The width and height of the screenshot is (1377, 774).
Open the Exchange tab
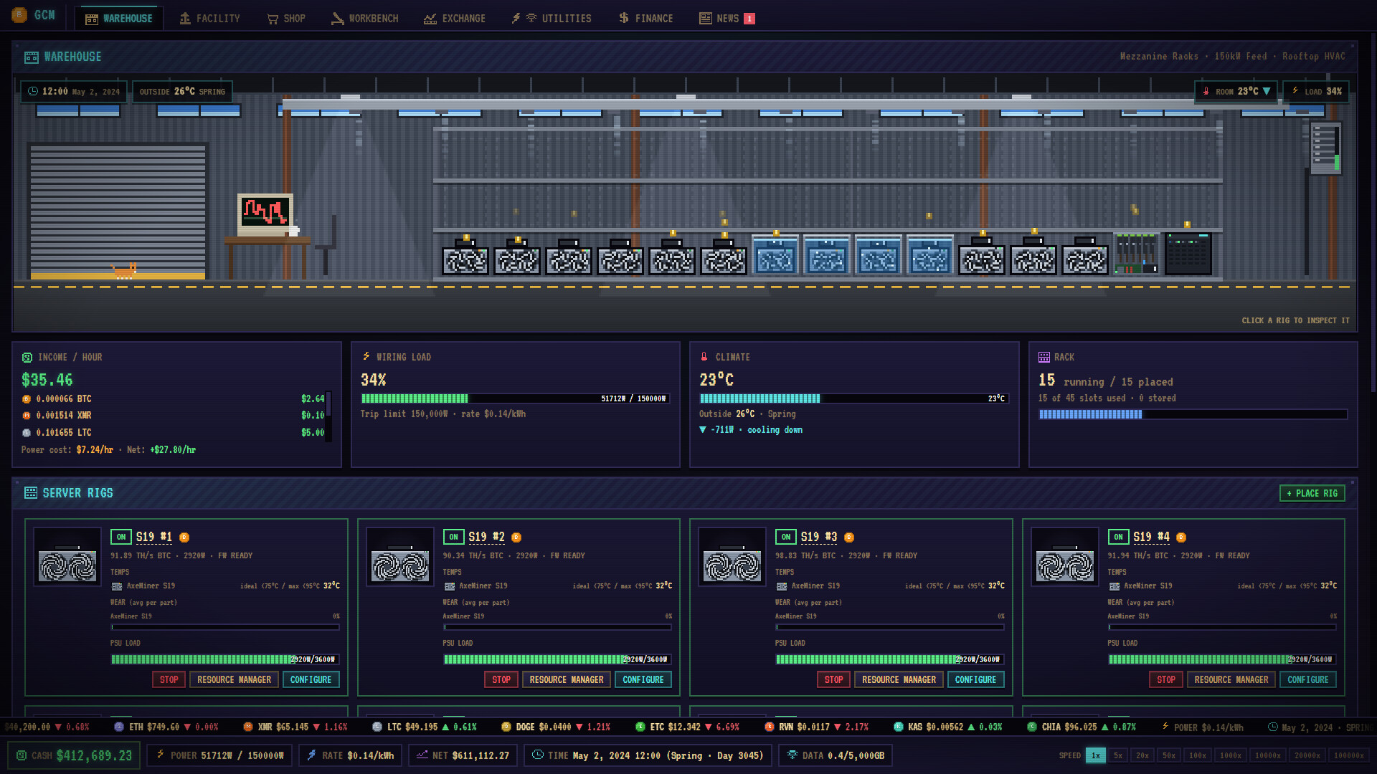(x=454, y=19)
